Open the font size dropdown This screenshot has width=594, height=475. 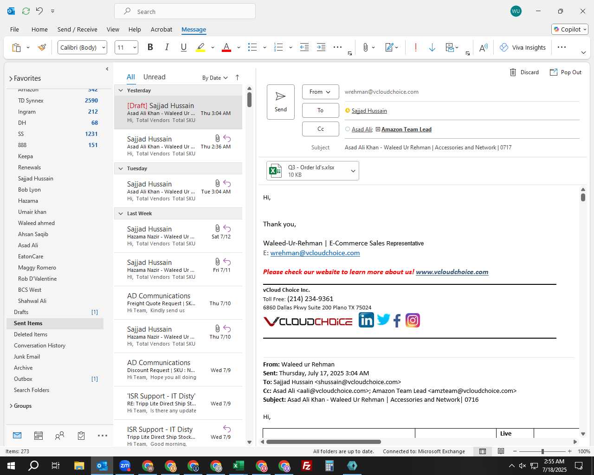(x=135, y=47)
